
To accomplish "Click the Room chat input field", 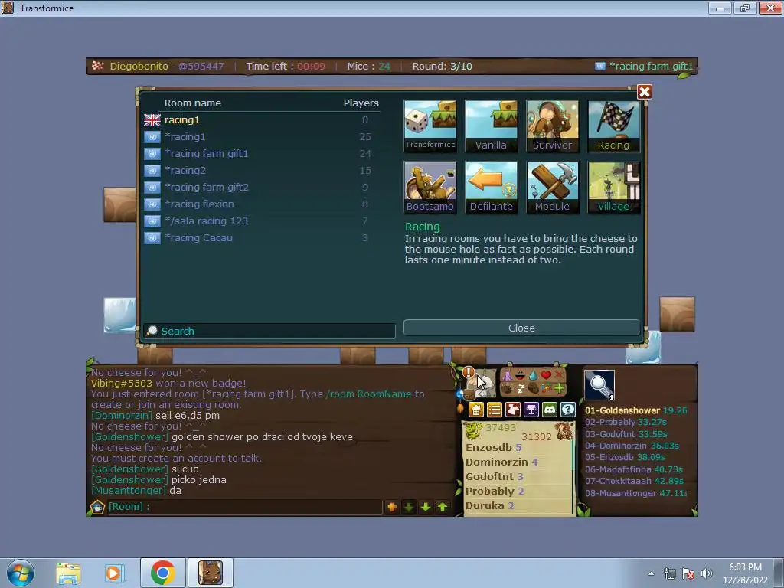I will [245, 507].
